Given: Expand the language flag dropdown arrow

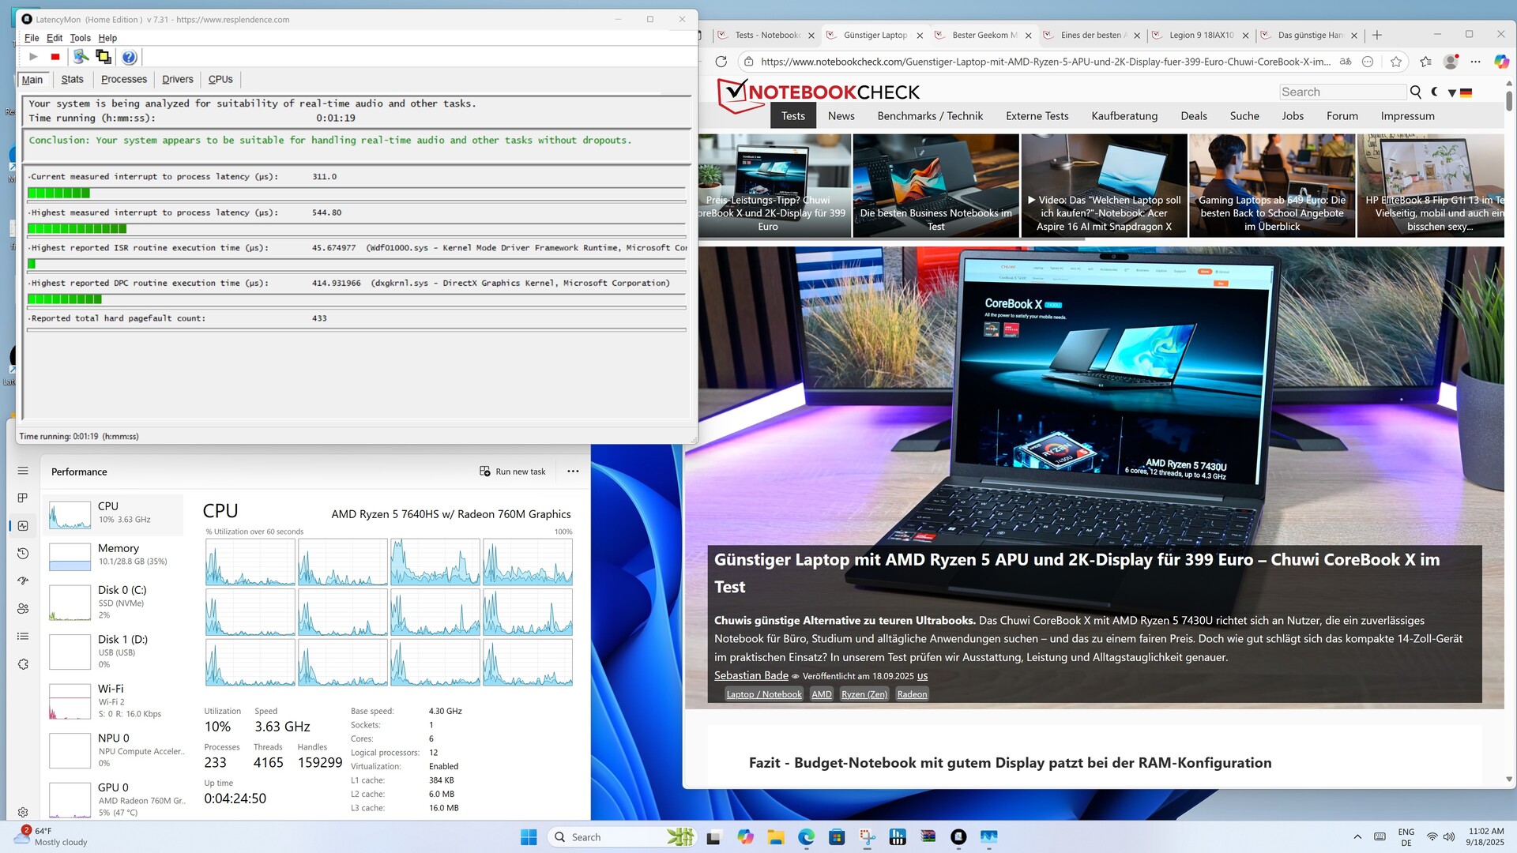Looking at the screenshot, I should click(1452, 93).
